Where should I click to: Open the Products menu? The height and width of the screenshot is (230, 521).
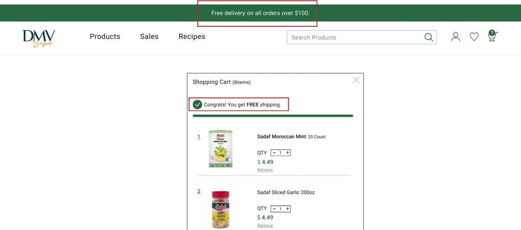(105, 36)
